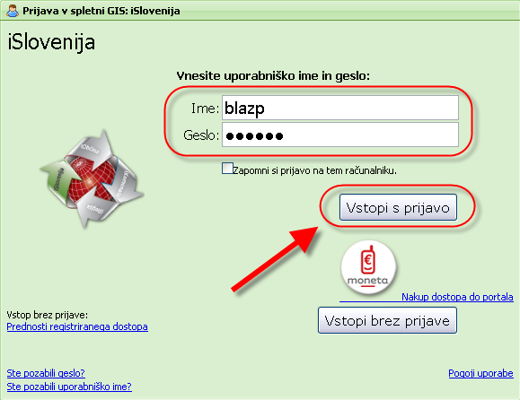Click the user icon in the title bar

(13, 11)
